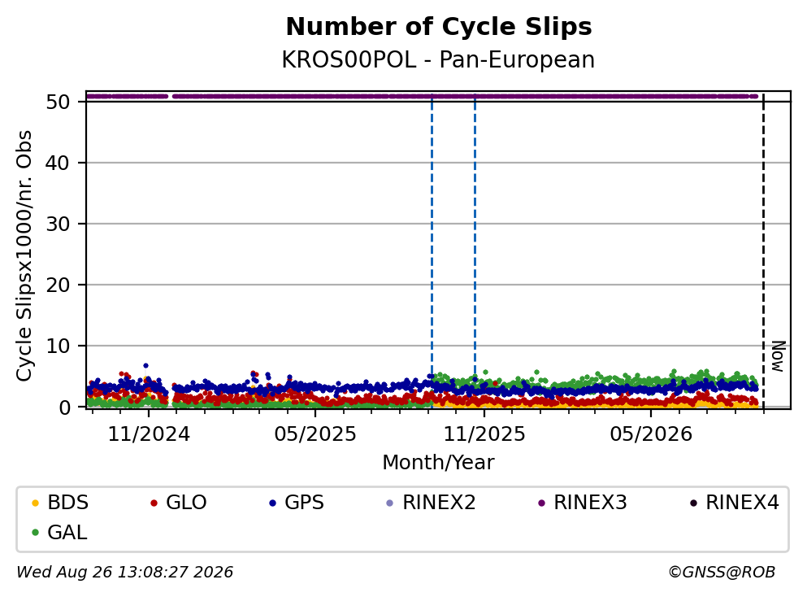The image size is (807, 597).
Task: Click the Now rotated text label
Action: coord(778,356)
